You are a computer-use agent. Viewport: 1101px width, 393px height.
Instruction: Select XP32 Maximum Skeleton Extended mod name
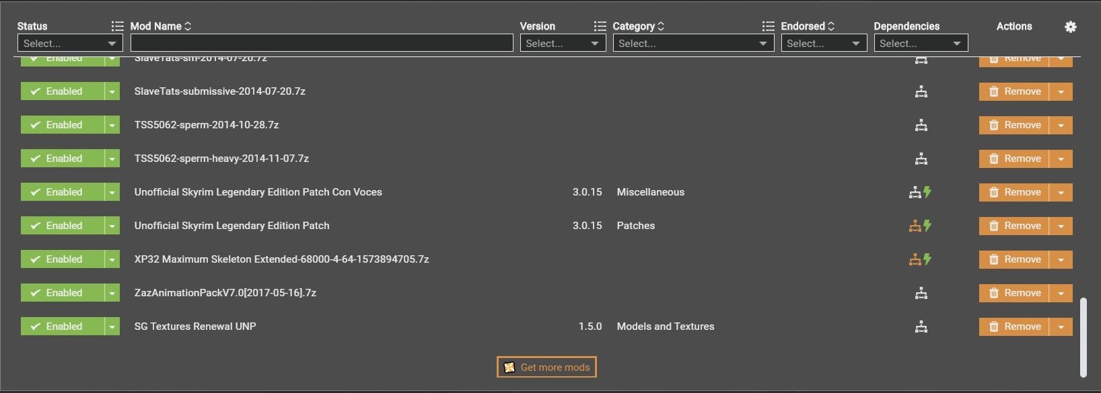pos(281,259)
